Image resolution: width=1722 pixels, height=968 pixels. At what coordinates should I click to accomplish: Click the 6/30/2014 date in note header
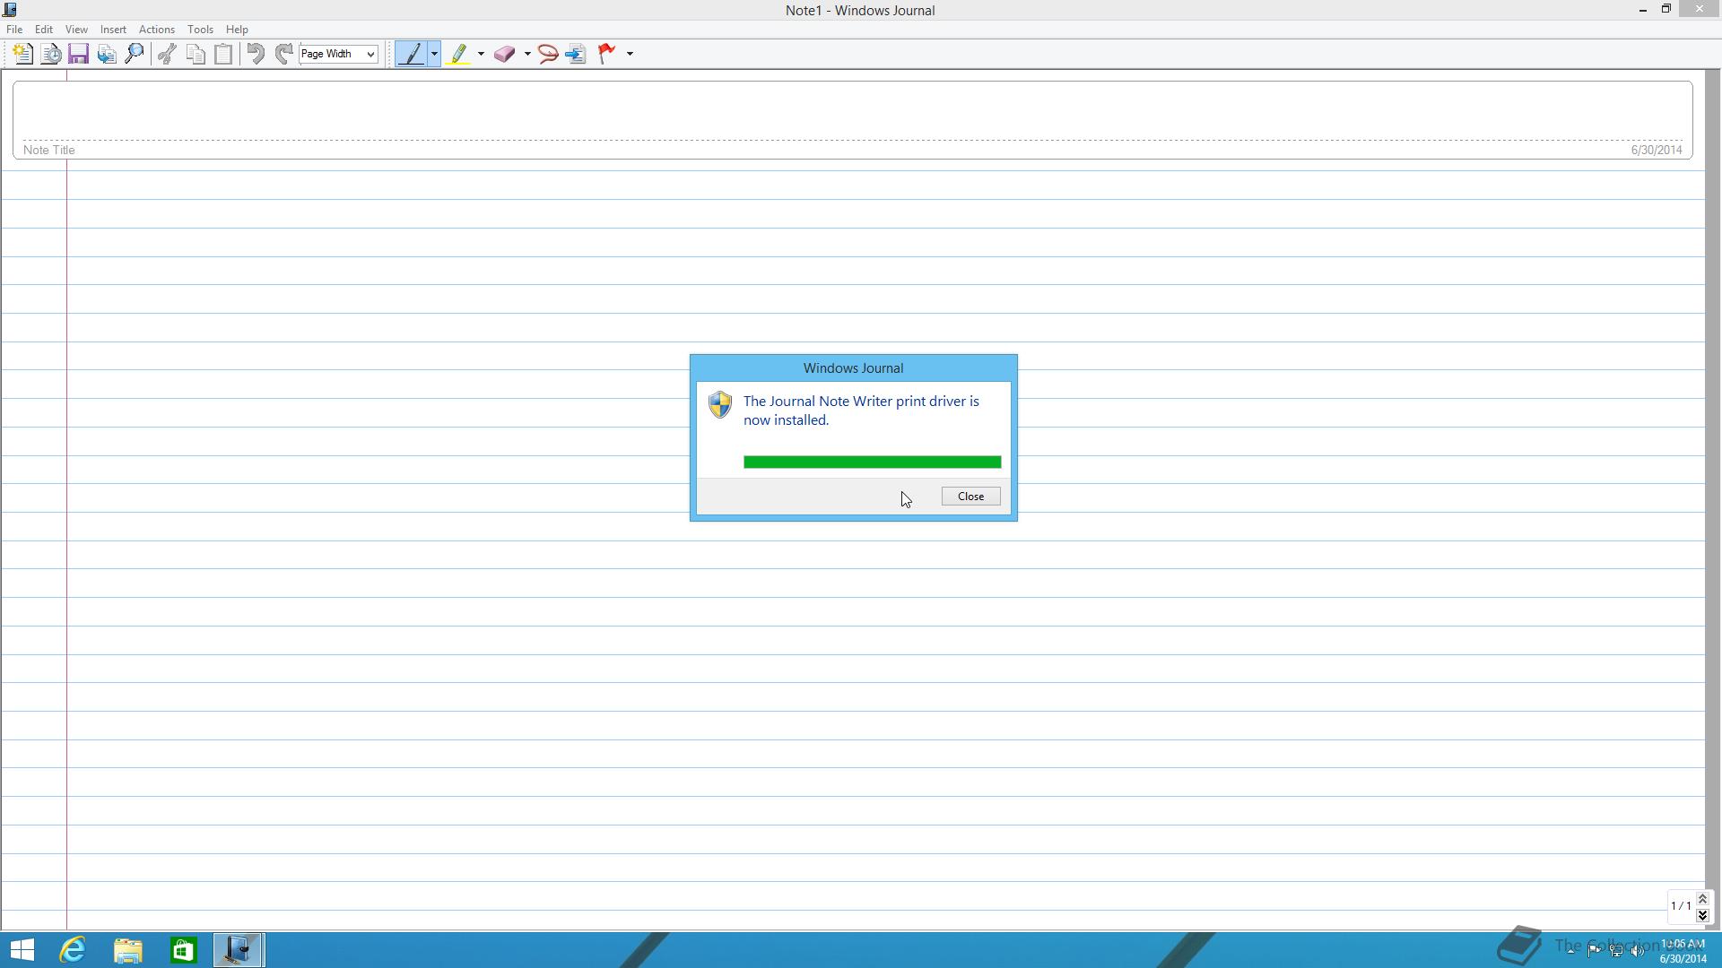click(x=1656, y=151)
